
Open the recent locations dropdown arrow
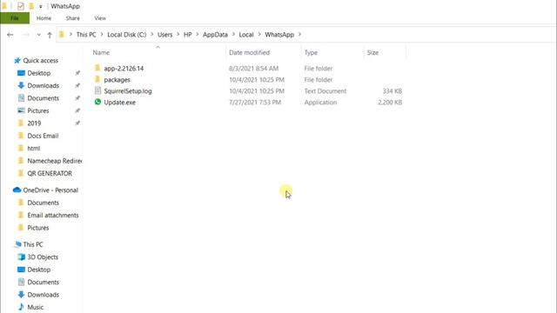tap(38, 35)
